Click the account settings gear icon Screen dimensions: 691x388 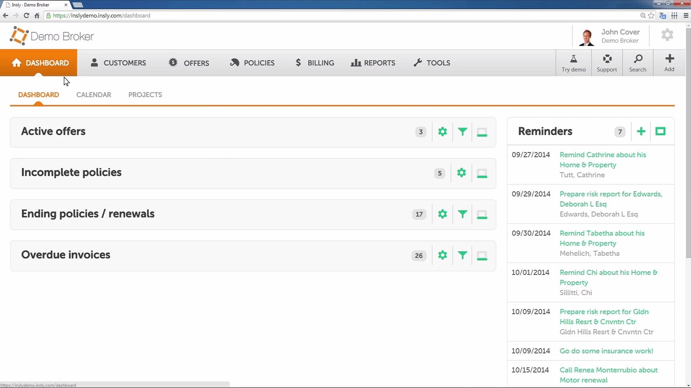(667, 35)
